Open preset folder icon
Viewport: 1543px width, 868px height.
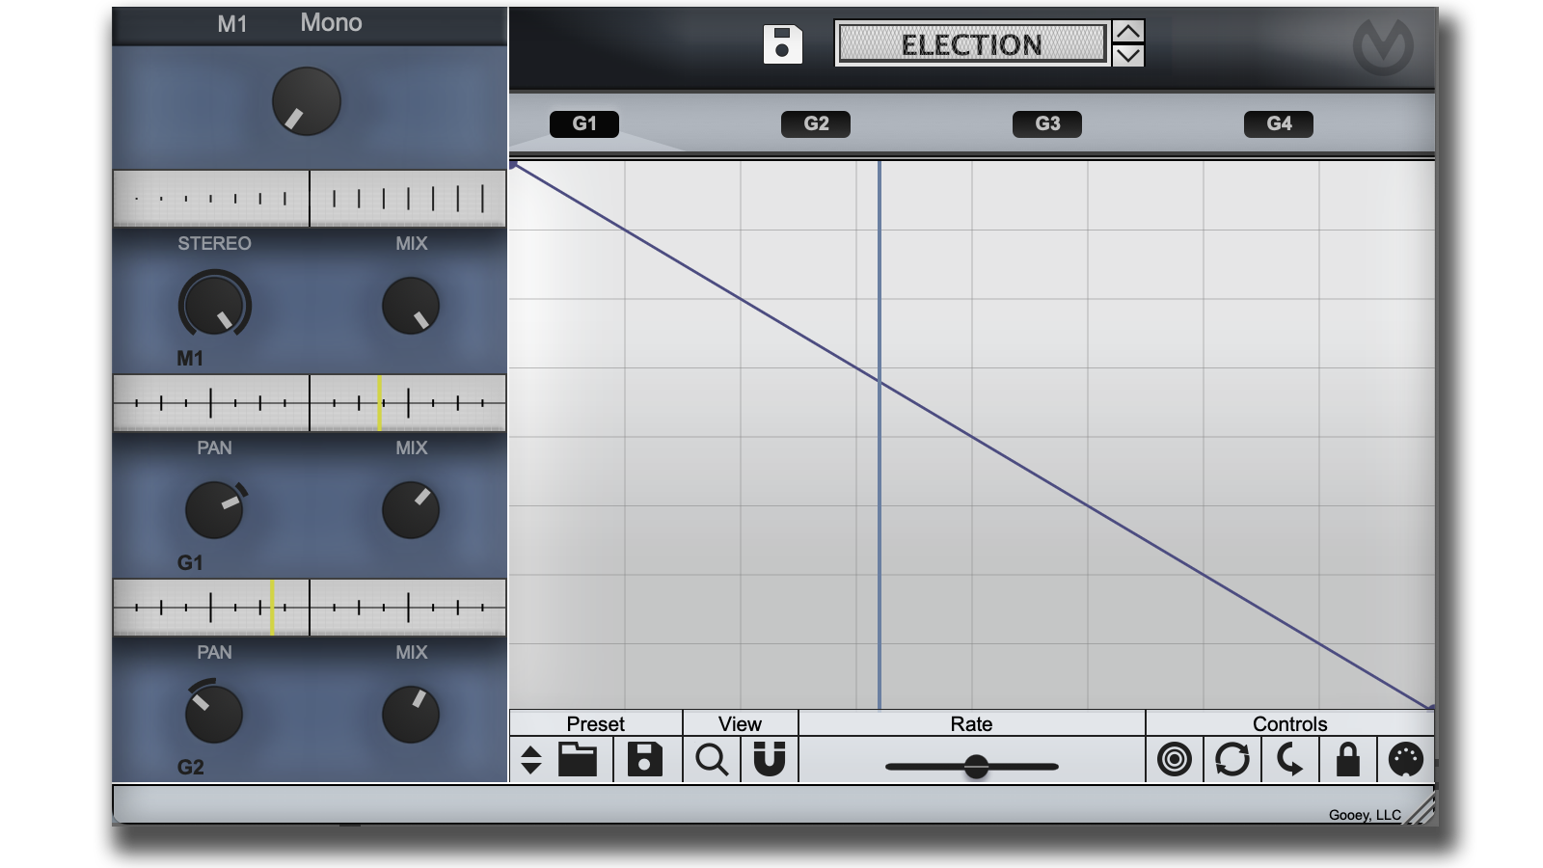click(578, 760)
